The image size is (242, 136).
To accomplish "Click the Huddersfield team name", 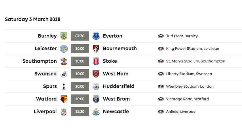I will point(118,86).
